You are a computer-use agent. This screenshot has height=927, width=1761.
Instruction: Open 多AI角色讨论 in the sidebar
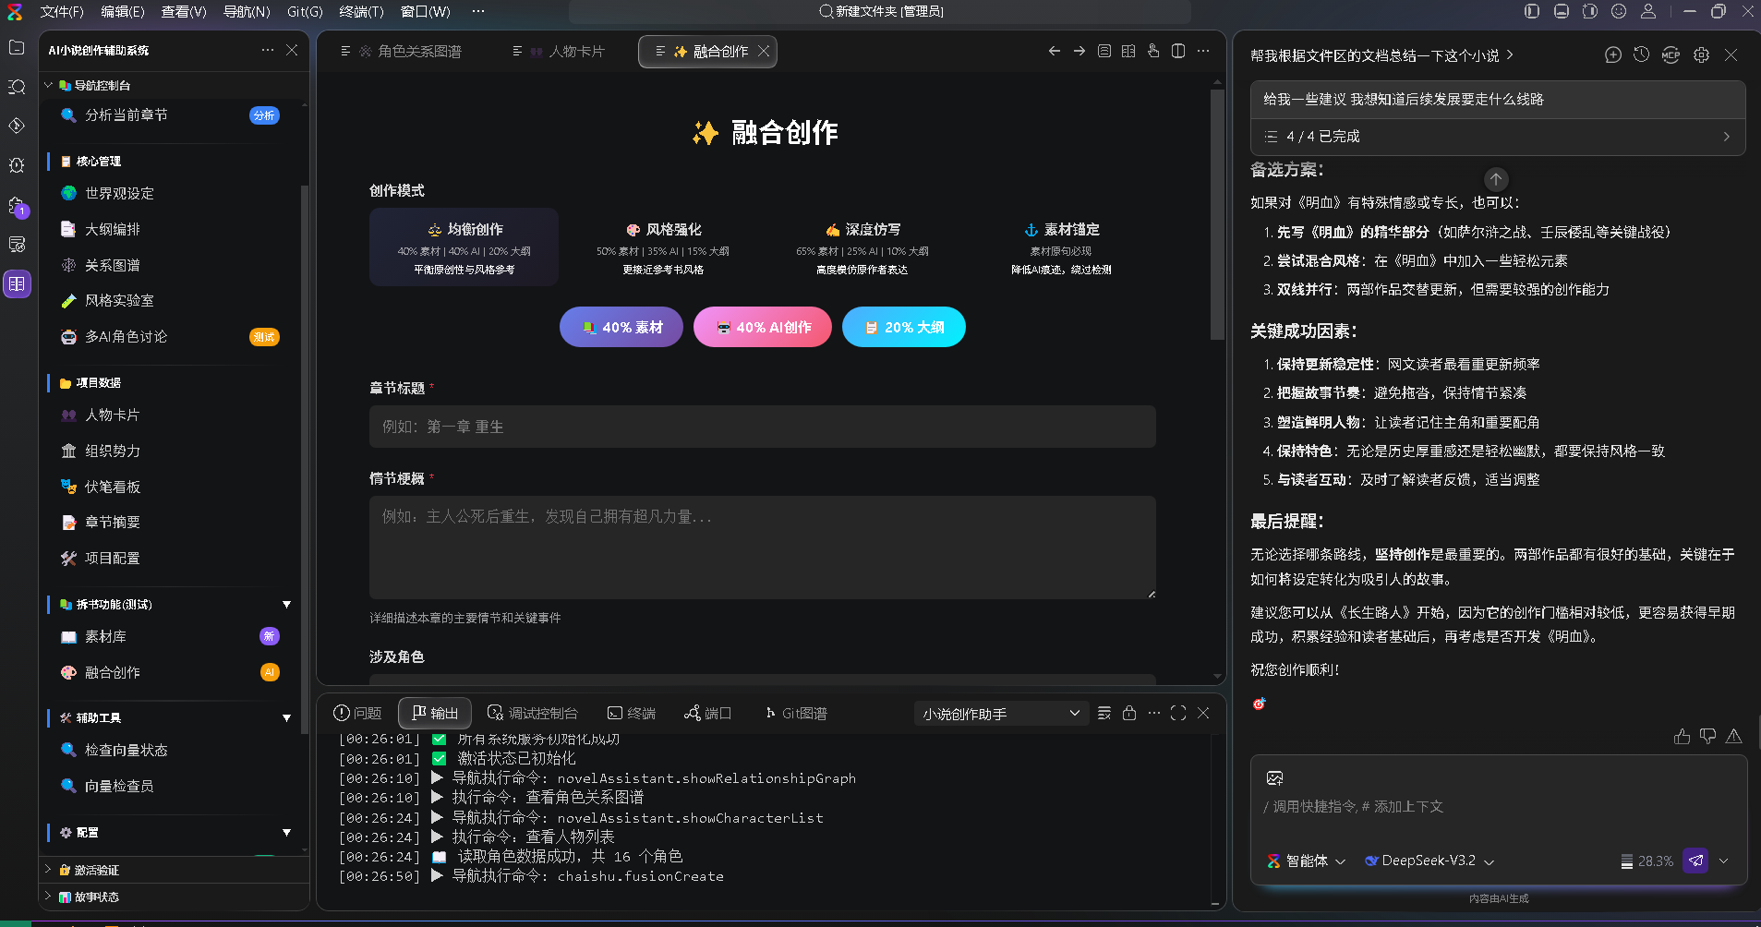click(127, 336)
